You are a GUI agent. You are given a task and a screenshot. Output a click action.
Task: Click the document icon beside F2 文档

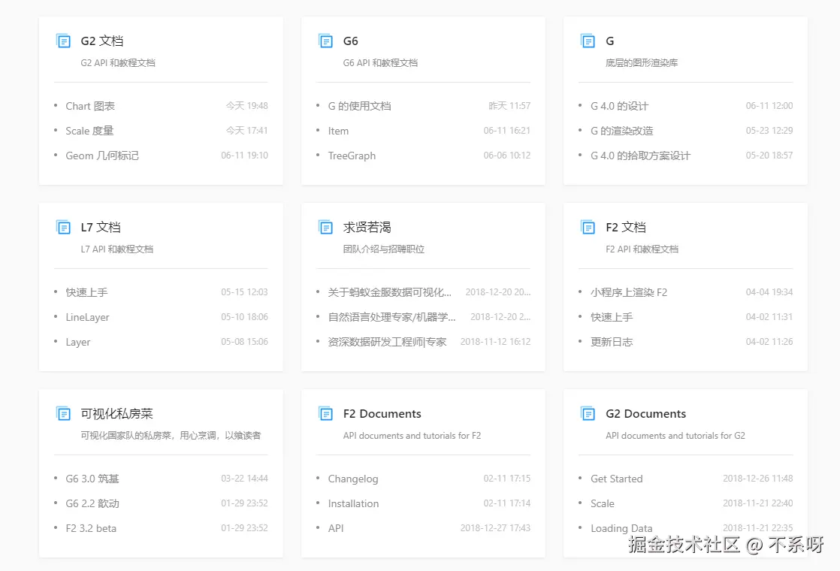coord(588,227)
